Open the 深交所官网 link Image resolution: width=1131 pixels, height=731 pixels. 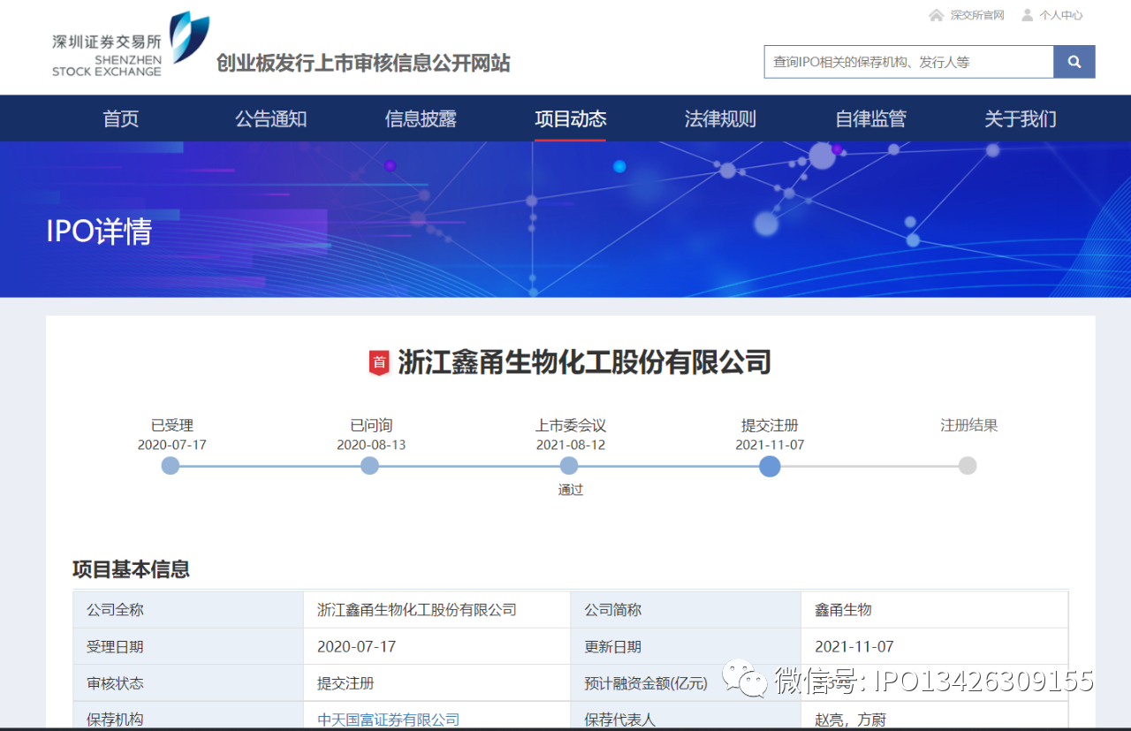[x=977, y=15]
